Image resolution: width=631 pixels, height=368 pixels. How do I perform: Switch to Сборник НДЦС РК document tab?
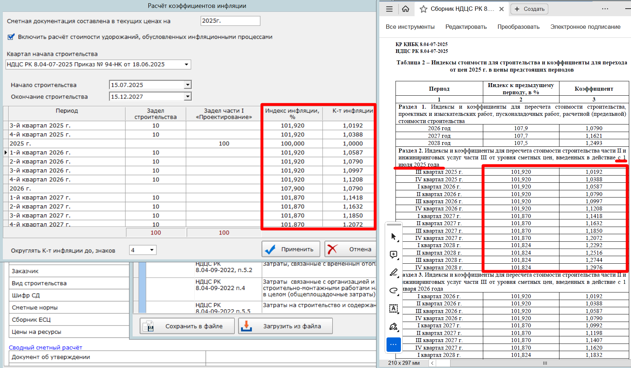point(462,9)
